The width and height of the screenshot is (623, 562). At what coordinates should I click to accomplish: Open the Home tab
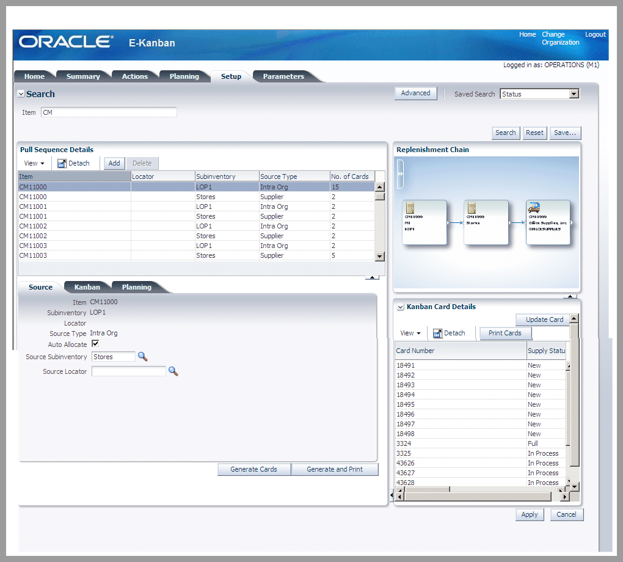pyautogui.click(x=34, y=76)
